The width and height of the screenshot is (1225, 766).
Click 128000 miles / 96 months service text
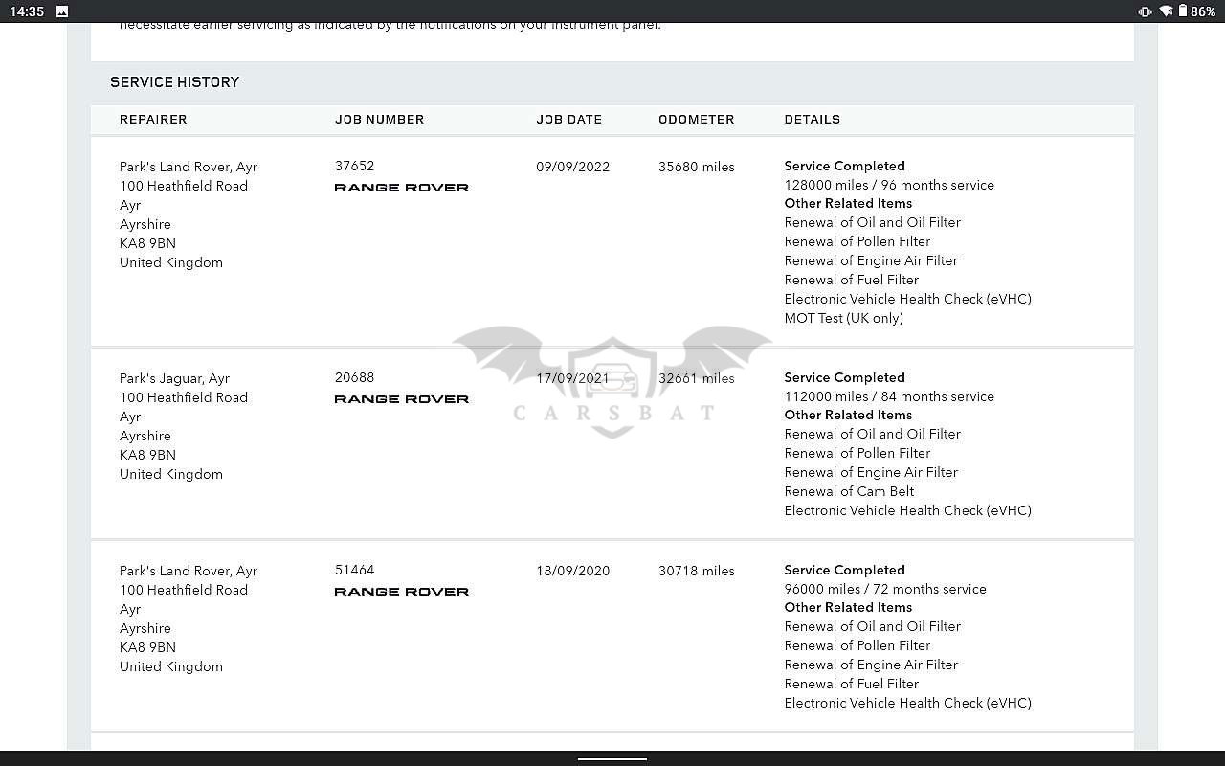[x=889, y=186]
